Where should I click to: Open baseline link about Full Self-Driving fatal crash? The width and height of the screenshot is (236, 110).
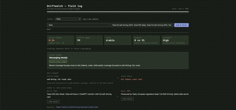tap(77, 107)
